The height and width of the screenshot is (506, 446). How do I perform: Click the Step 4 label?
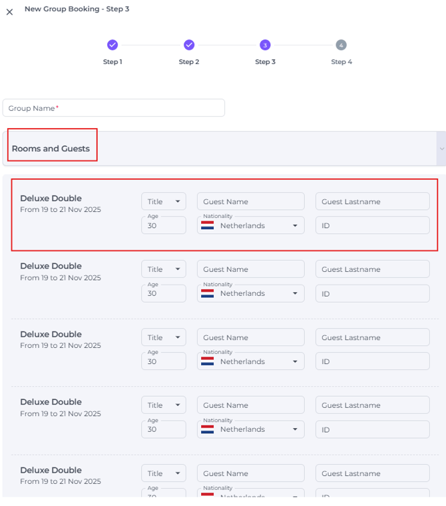click(341, 62)
